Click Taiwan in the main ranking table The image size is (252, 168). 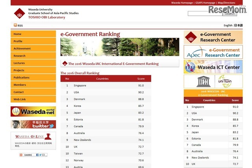click(x=78, y=153)
